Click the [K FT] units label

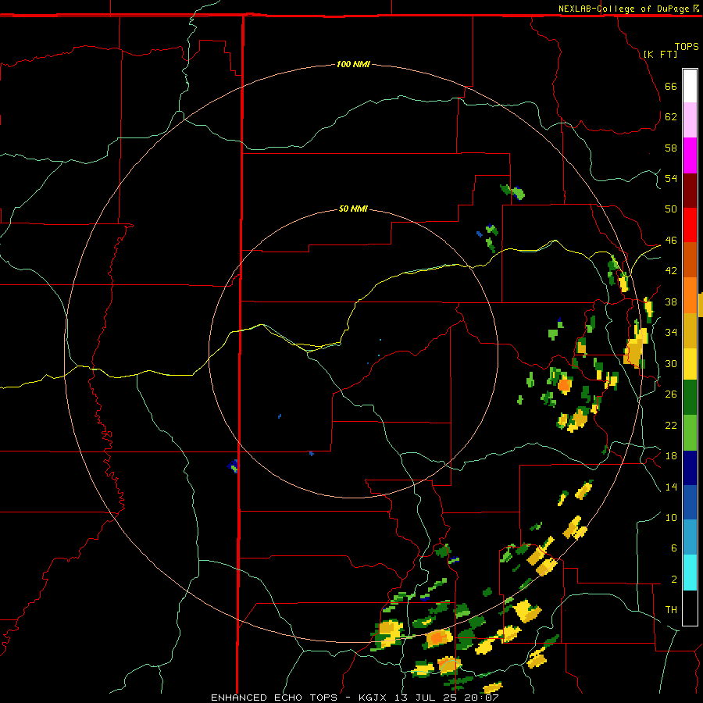point(660,54)
